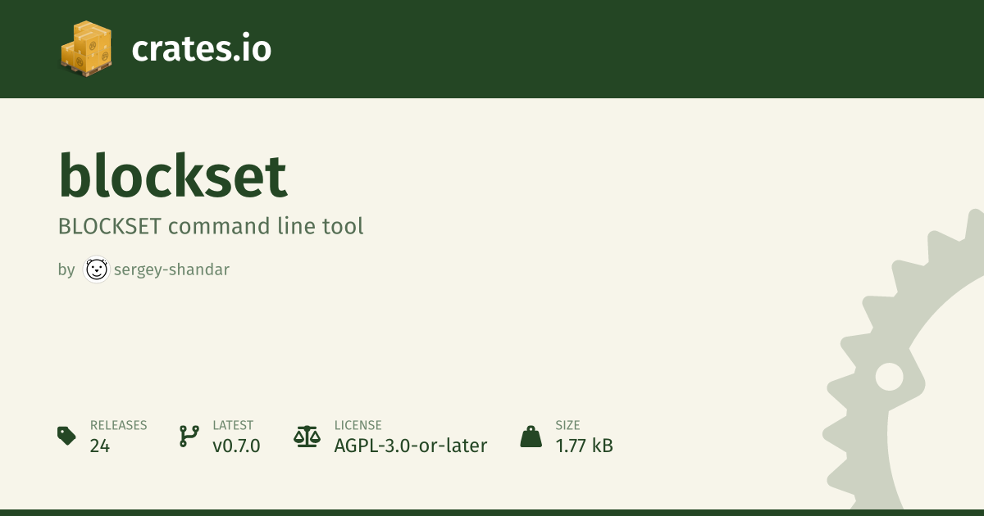This screenshot has width=984, height=516.
Task: Click the latest version branch icon
Action: 189,436
